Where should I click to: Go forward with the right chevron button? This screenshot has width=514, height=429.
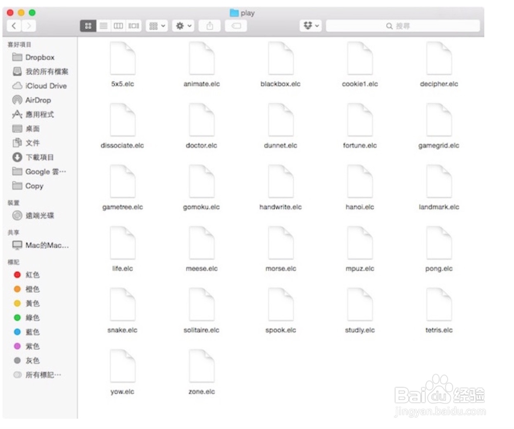[x=29, y=26]
